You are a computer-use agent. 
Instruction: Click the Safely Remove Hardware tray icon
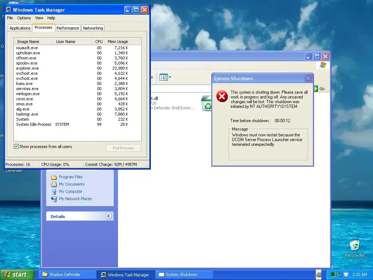339,275
